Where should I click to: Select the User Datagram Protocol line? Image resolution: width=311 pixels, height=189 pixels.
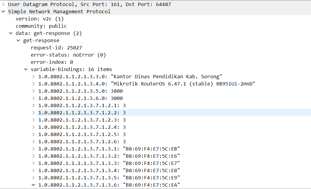coord(90,4)
